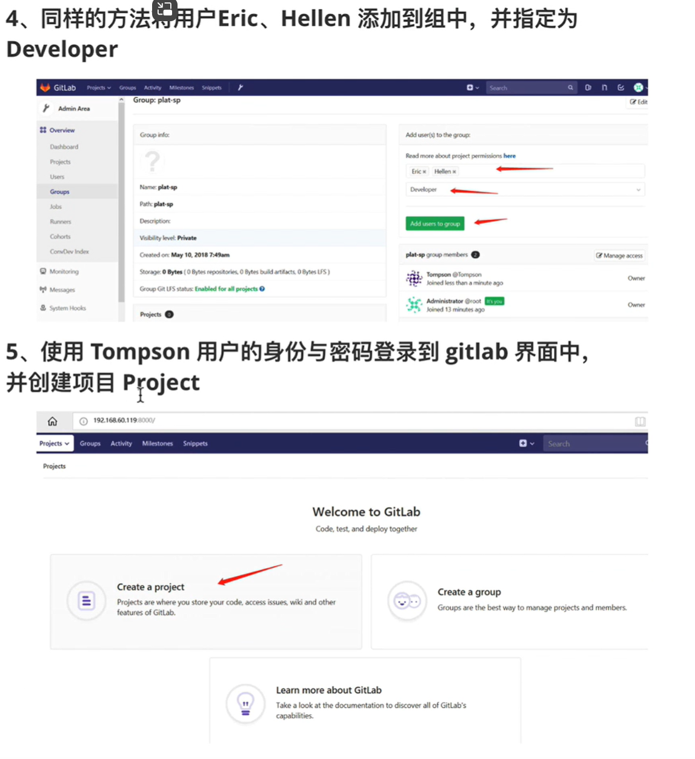Open the Tompson member name link

[438, 274]
